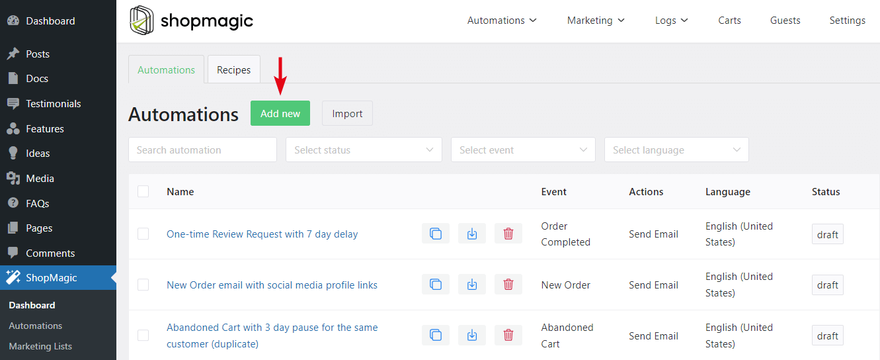Screen dimensions: 880x360
Task: Click the Import button
Action: [347, 113]
